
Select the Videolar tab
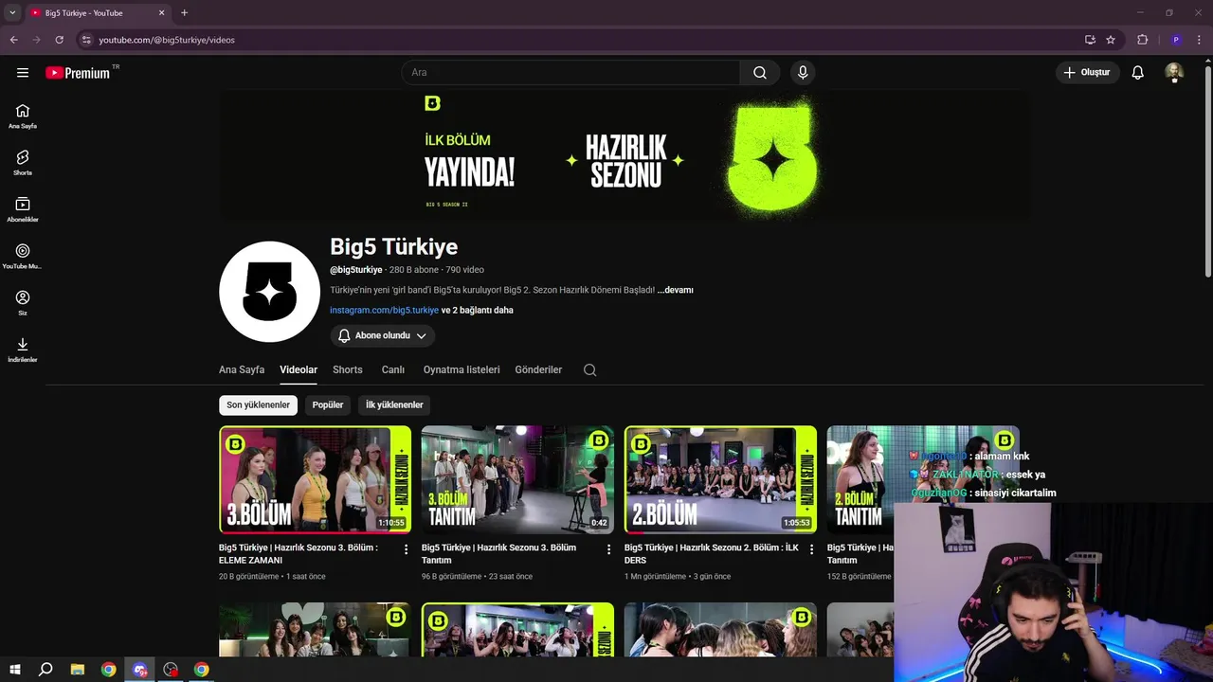pyautogui.click(x=299, y=369)
